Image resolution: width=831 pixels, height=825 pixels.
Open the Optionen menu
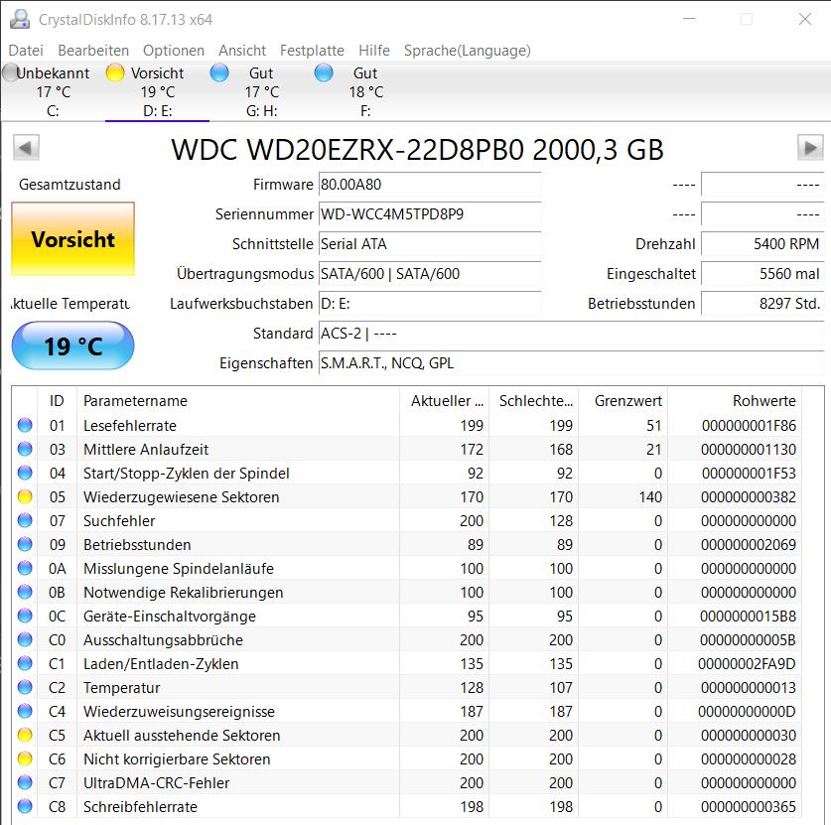pyautogui.click(x=174, y=51)
